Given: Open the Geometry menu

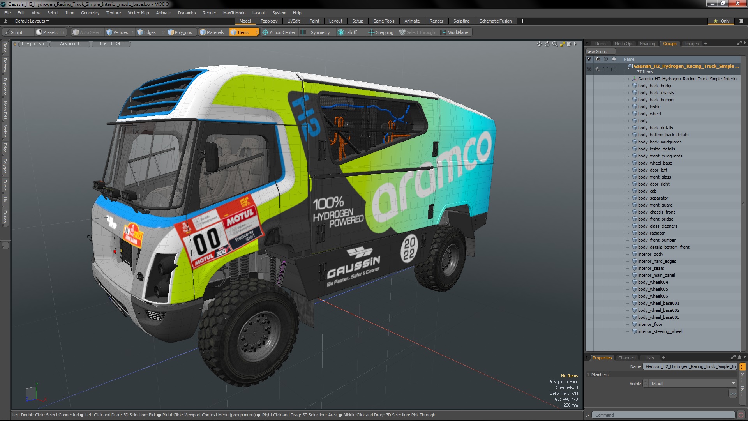Looking at the screenshot, I should 90,13.
